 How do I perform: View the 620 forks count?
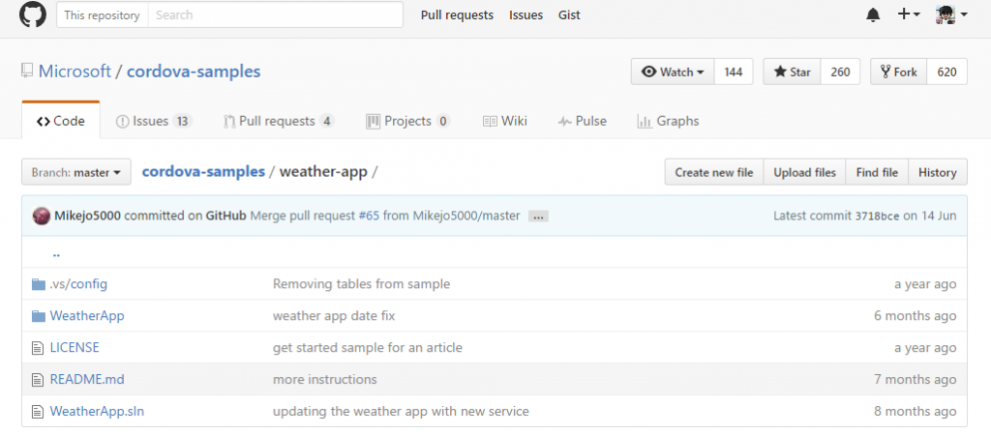[946, 72]
